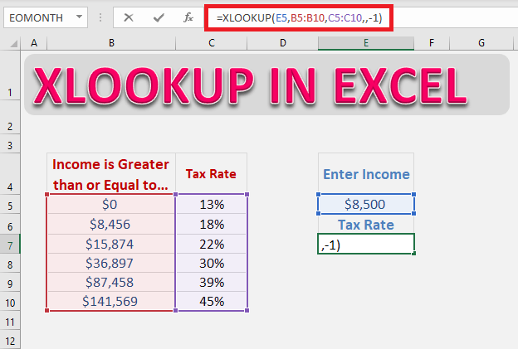This screenshot has width=518, height=349.
Task: Select the $8,456 income cell
Action: 110,224
